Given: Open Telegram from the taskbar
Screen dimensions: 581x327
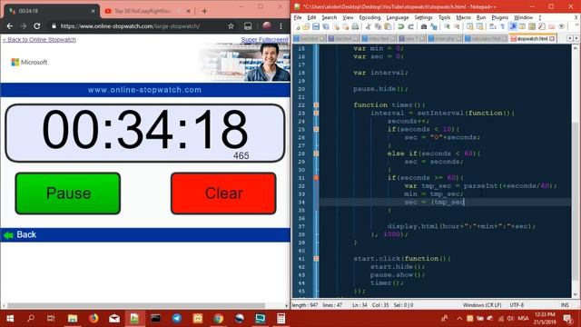Looking at the screenshot, I should (177, 318).
